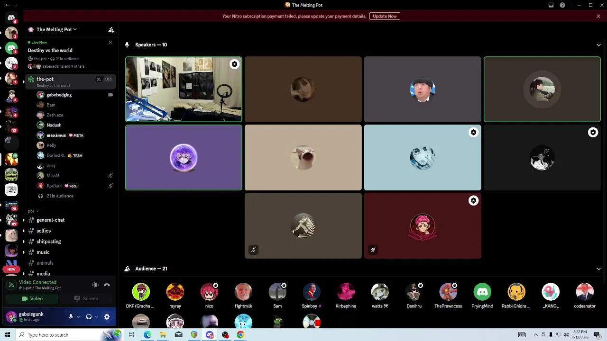The image size is (607, 341).
Task: Click the Screen share button
Action: coord(86,298)
